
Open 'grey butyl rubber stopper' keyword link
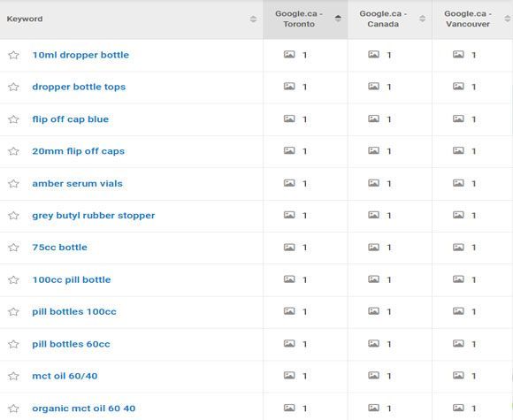point(94,216)
